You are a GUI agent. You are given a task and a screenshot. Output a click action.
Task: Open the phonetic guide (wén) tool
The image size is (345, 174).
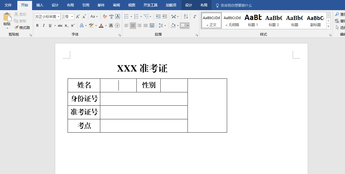click(111, 17)
